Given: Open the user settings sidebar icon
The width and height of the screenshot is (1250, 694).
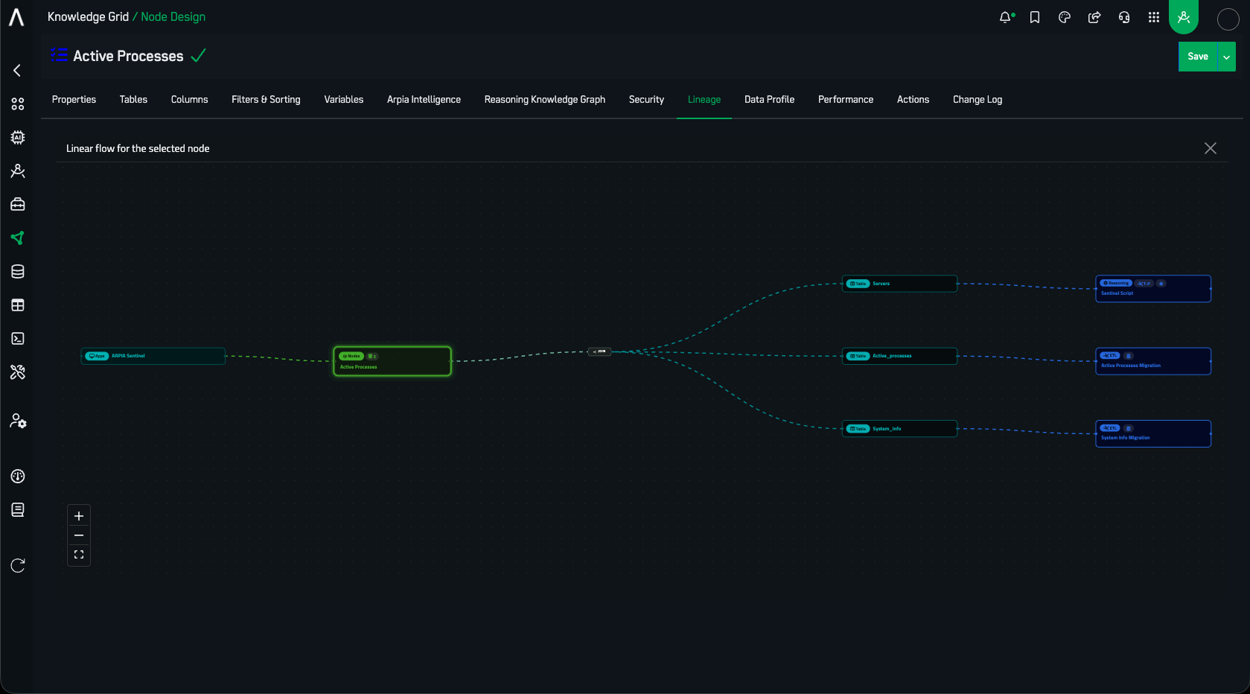Looking at the screenshot, I should point(18,421).
